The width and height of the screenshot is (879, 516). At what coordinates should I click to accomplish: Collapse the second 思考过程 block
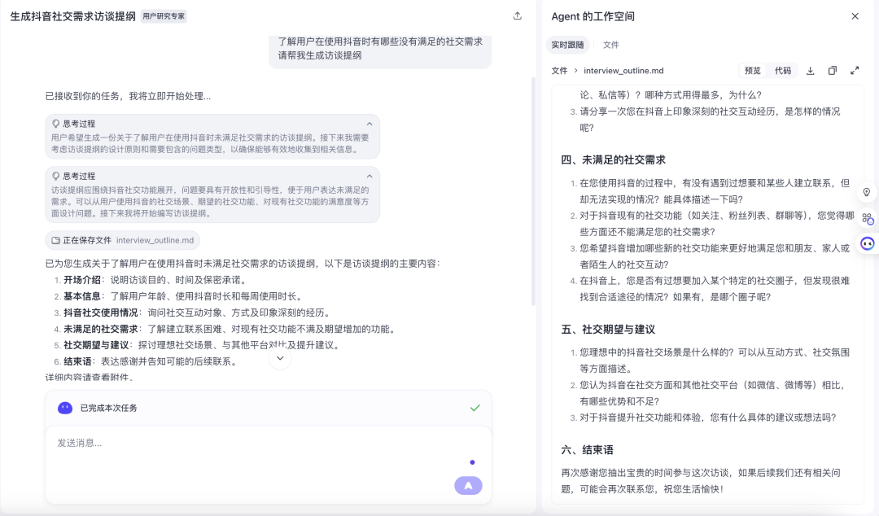(370, 176)
